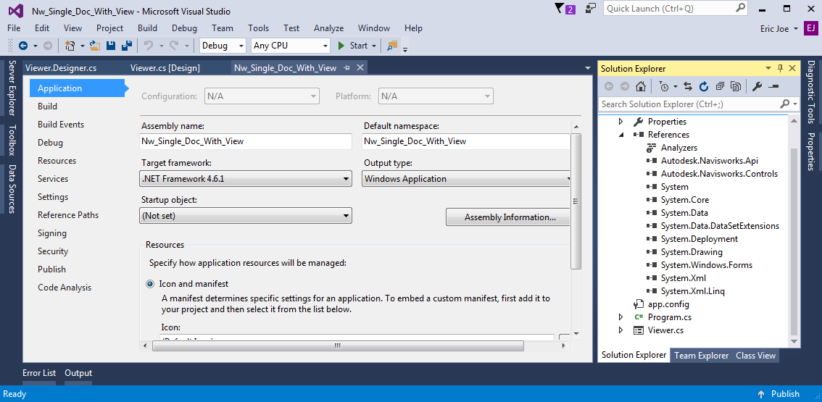The width and height of the screenshot is (822, 402).
Task: Open the Server Explorer side tab
Action: (x=12, y=88)
